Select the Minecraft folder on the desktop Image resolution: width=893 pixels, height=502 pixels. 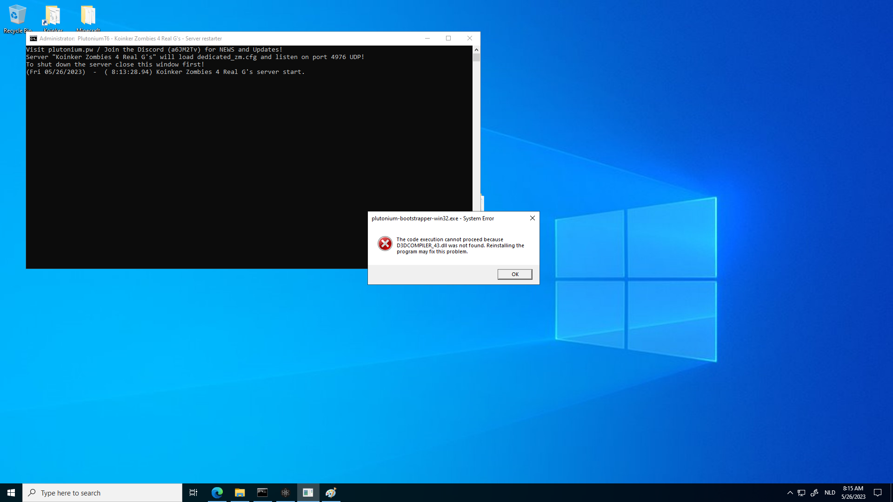coord(88,19)
